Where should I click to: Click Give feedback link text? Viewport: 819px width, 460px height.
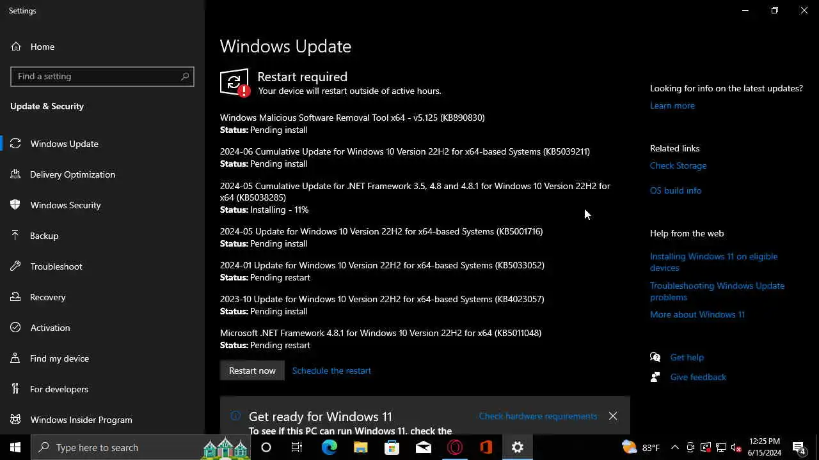pos(698,377)
